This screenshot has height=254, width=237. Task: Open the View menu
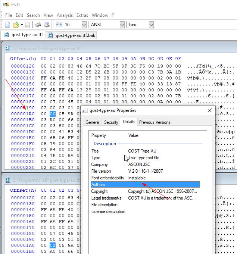(48, 15)
